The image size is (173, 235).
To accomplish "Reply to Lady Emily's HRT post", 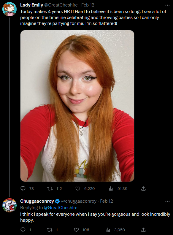I will [23, 188].
